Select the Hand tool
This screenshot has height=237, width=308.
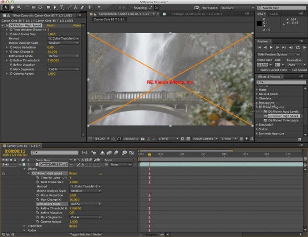(x=12, y=7)
